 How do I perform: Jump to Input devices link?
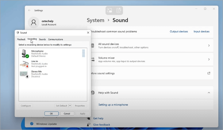pos(202,32)
